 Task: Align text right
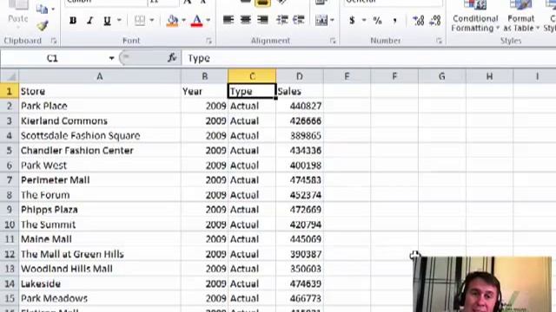(x=262, y=20)
